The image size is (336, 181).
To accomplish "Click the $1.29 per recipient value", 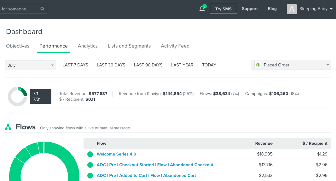I will (x=322, y=154).
